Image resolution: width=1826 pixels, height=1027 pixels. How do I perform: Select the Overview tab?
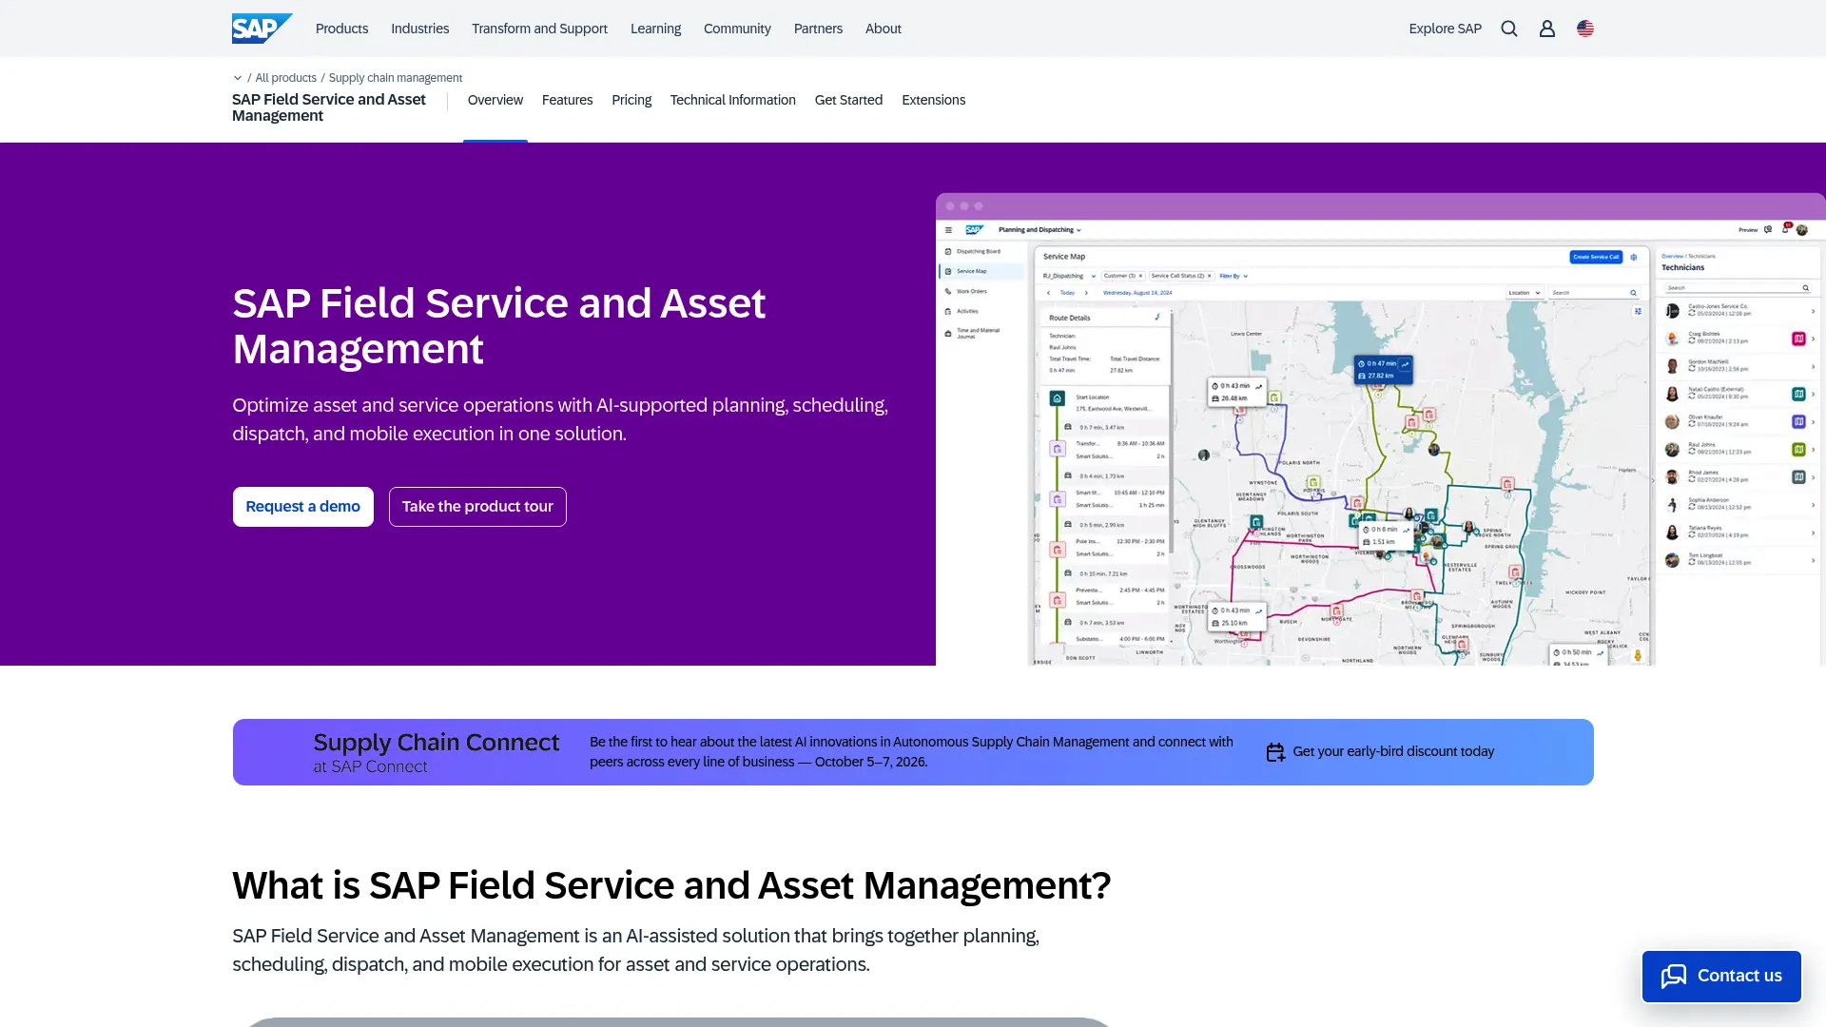pyautogui.click(x=495, y=100)
